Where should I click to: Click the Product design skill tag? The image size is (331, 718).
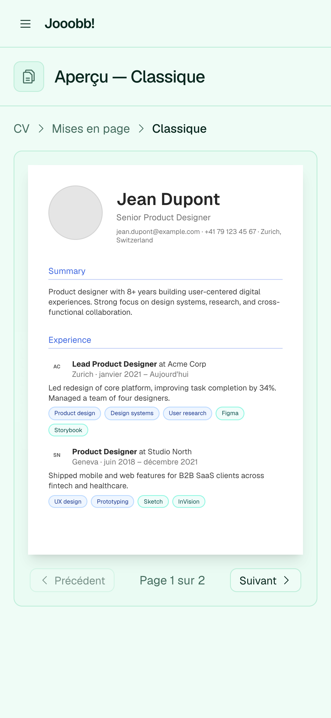pyautogui.click(x=75, y=413)
